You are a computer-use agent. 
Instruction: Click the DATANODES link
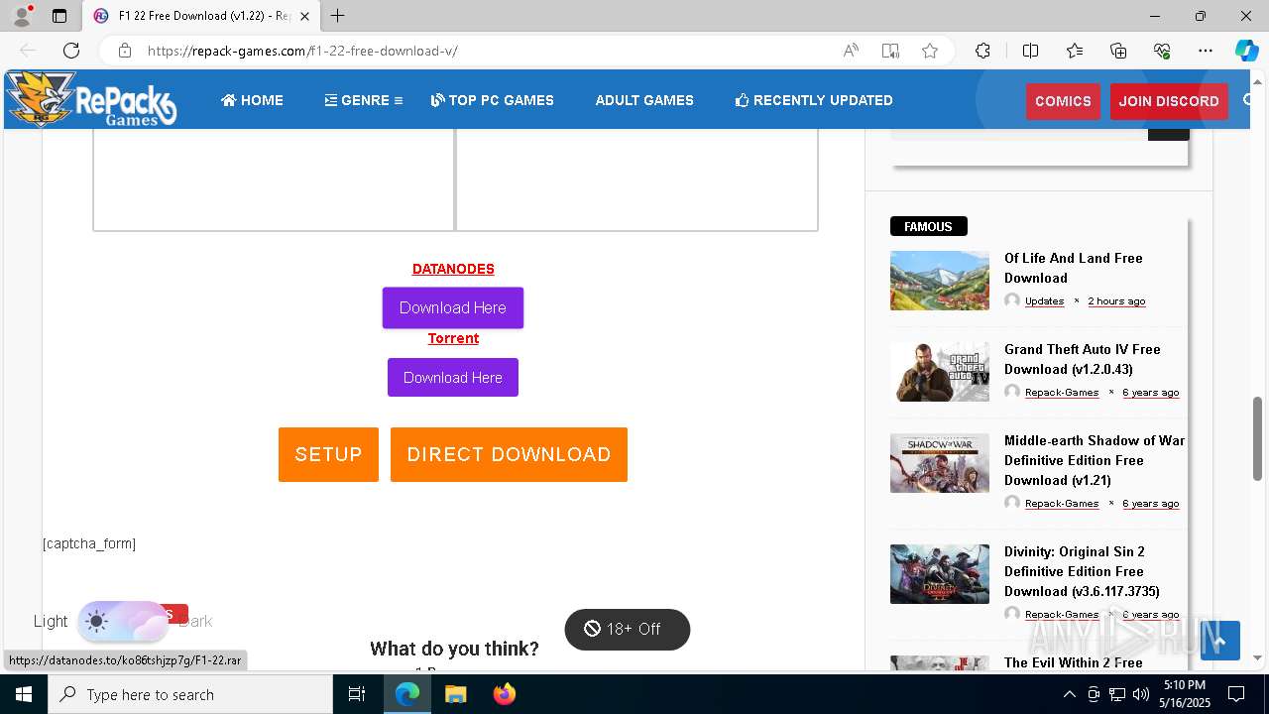pyautogui.click(x=453, y=269)
